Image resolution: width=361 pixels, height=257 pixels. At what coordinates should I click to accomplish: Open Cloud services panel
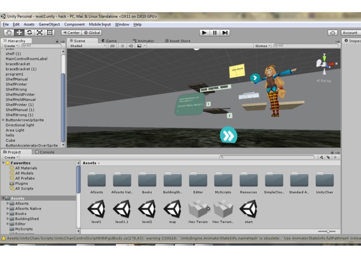tap(332, 33)
